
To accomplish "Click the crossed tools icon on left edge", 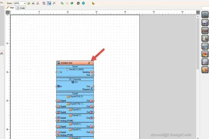I will click(1, 53).
